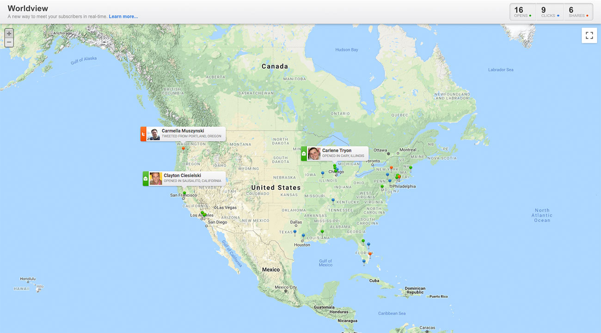Click the Gulf of Mexico label
Viewport: 601px width, 333px height.
point(325,263)
